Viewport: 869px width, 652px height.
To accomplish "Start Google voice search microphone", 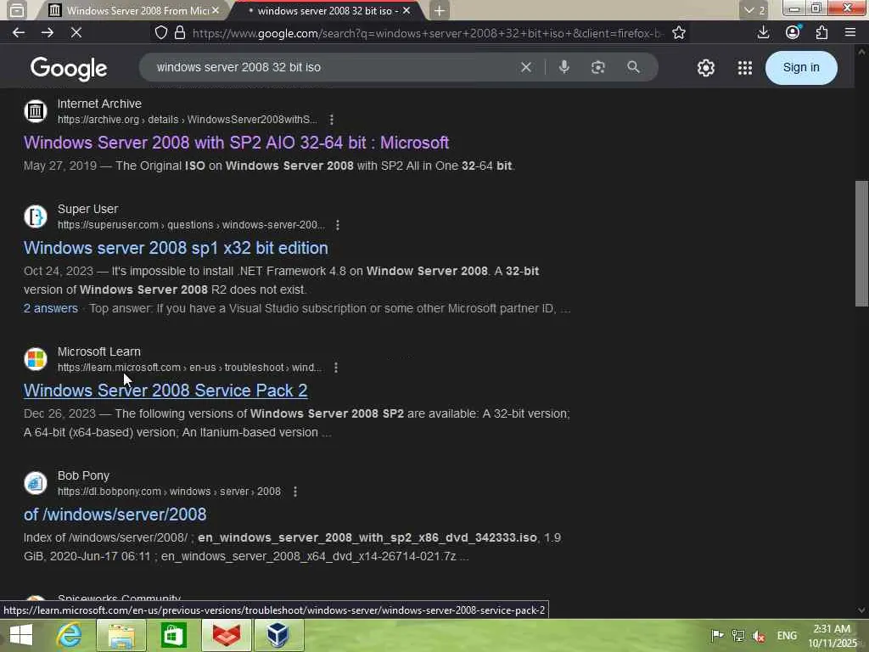I will (x=563, y=67).
